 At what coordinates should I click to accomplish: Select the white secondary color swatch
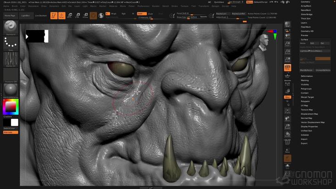click(14, 122)
